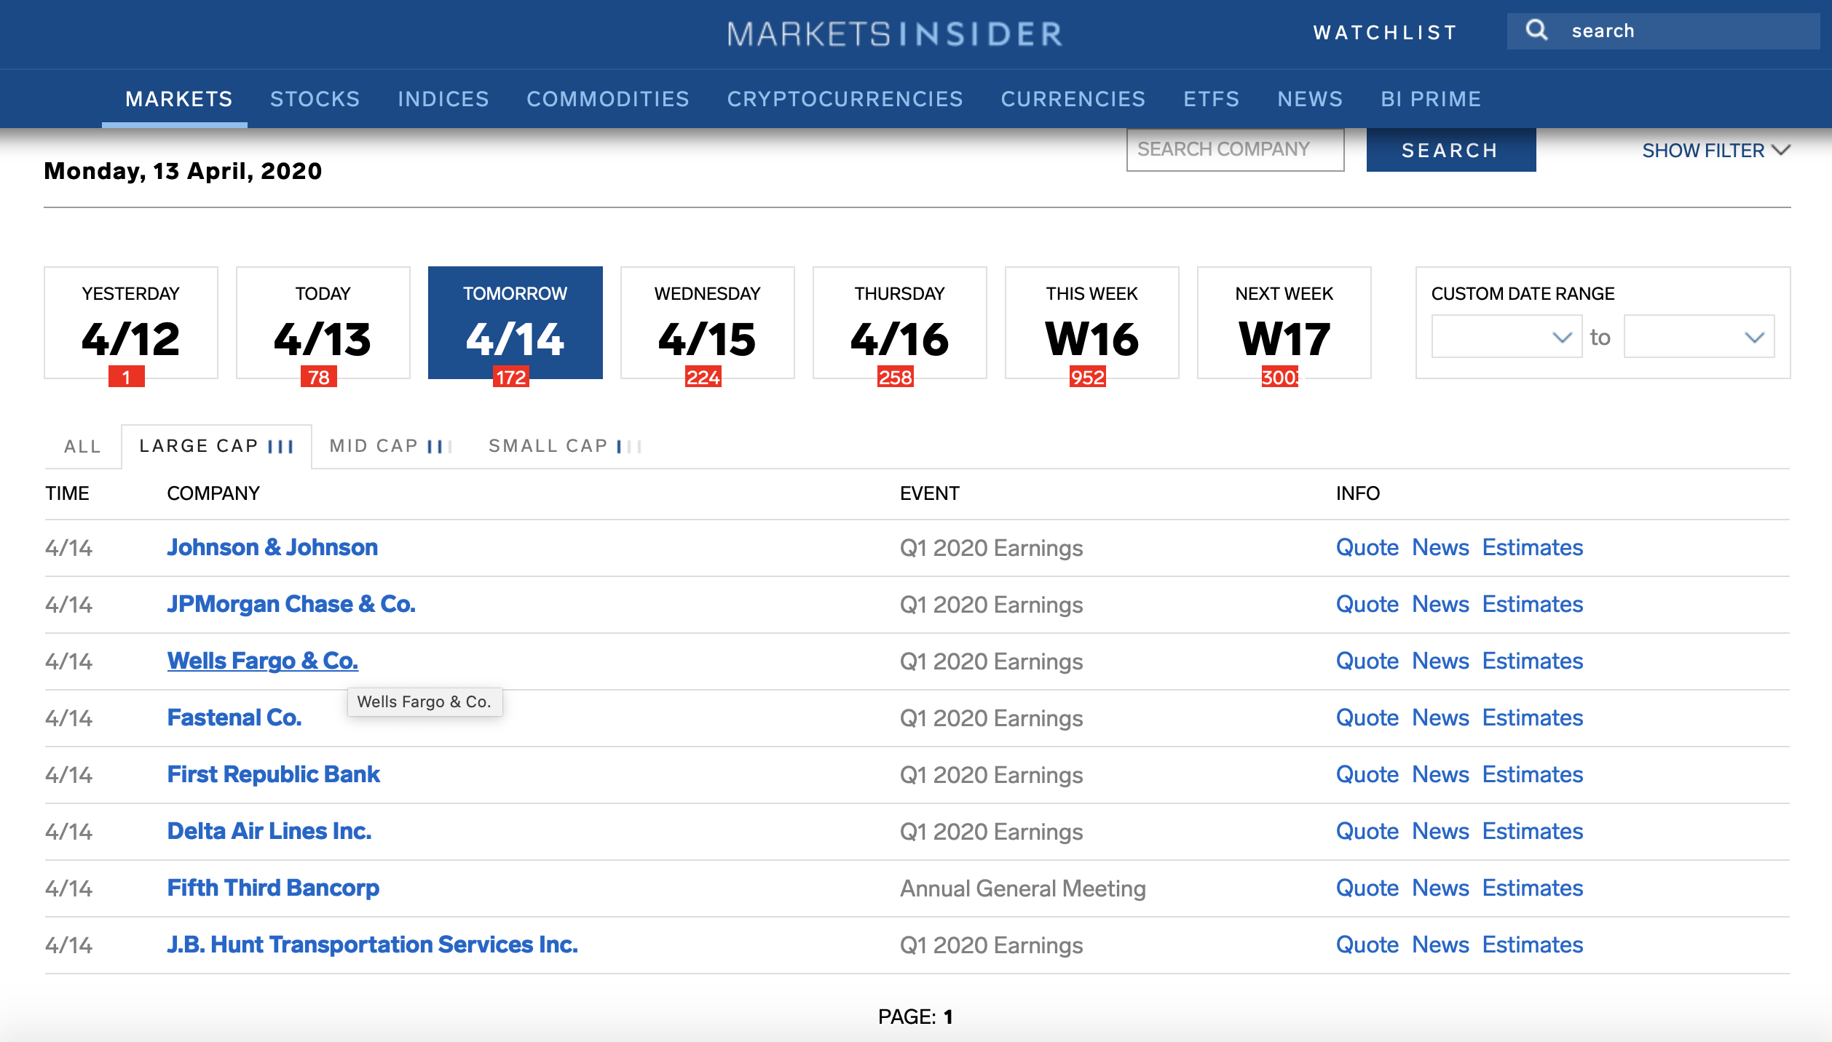Switch to the ALL cap tab
The height and width of the screenshot is (1042, 1832).
(82, 446)
